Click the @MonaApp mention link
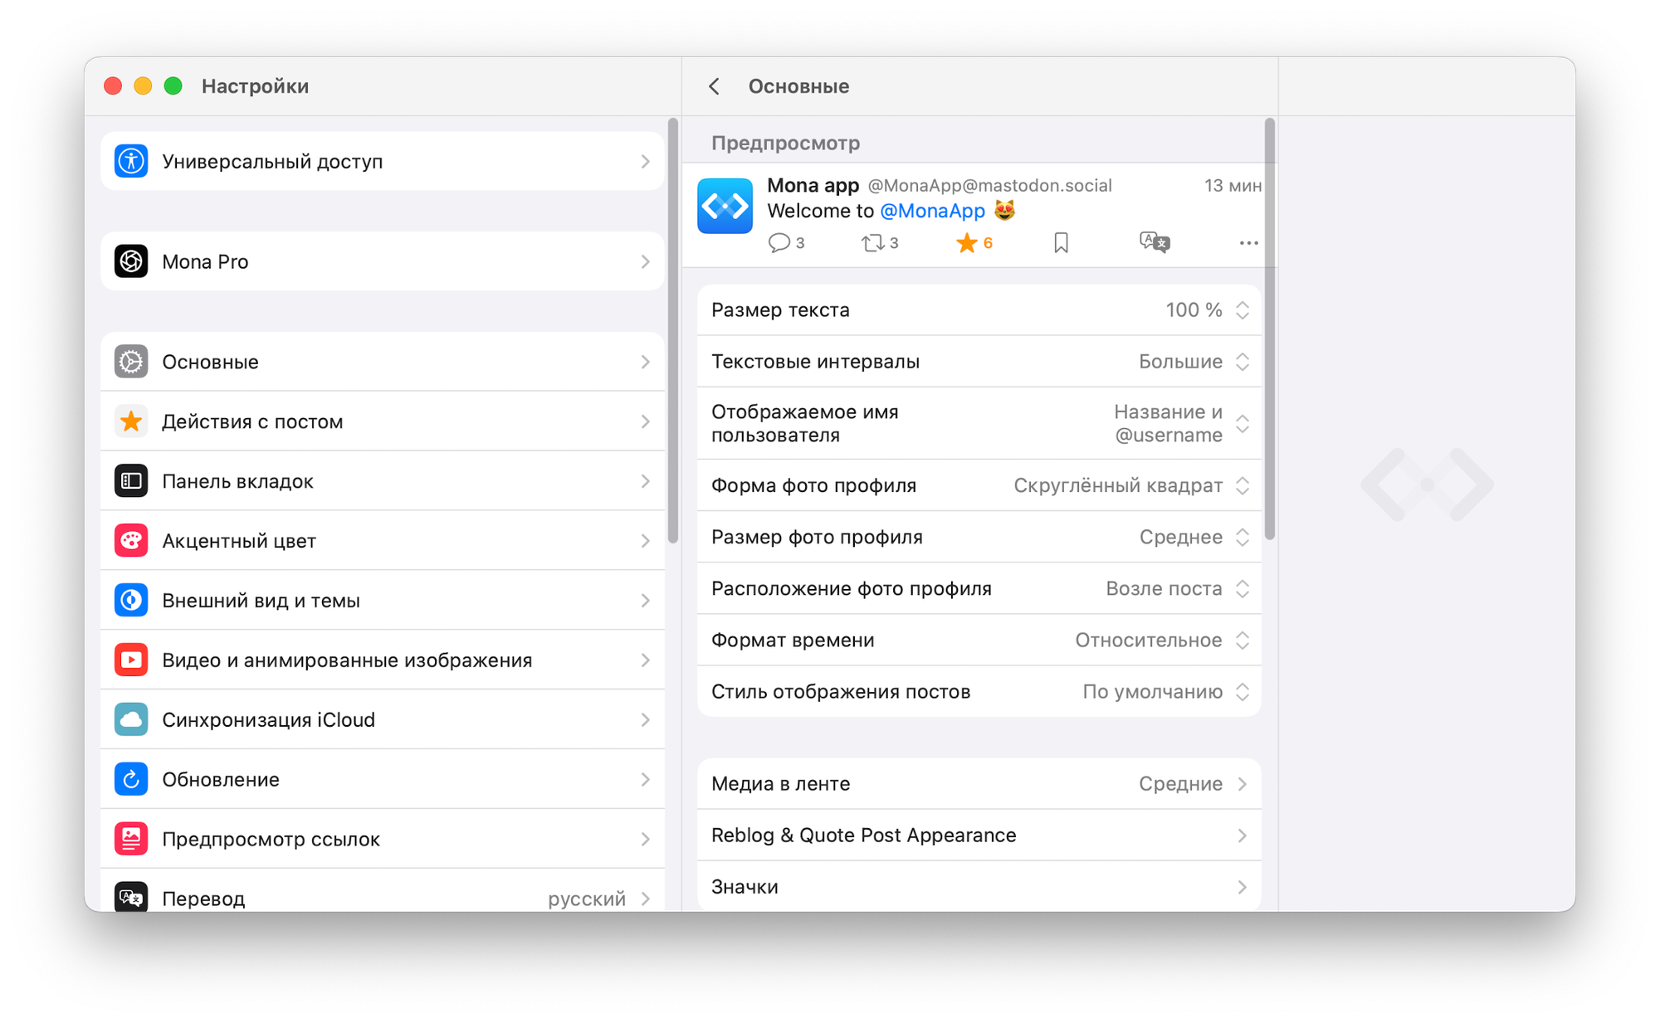Screen dimensions: 1660x1023 932,211
